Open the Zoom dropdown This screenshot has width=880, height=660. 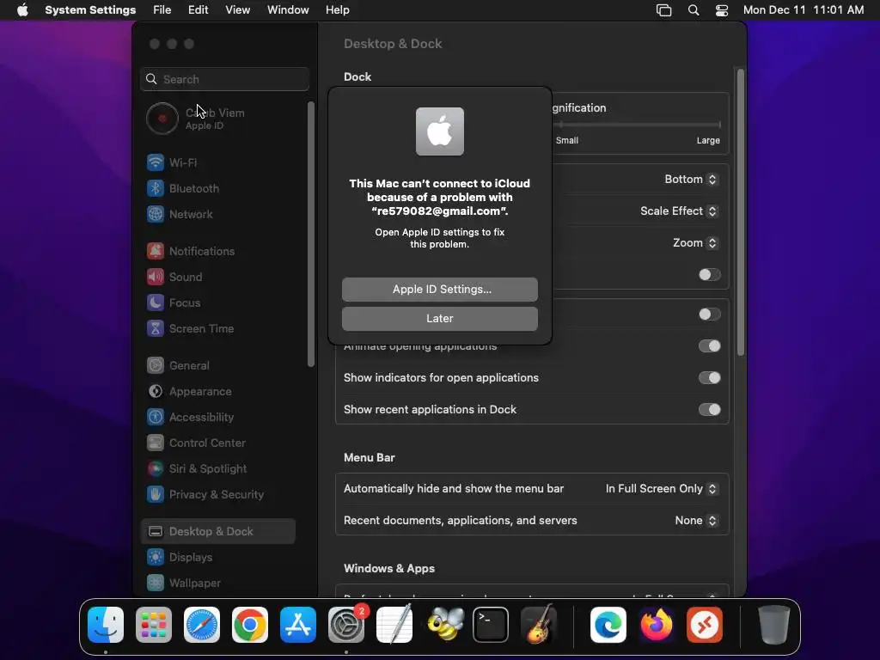tap(694, 243)
